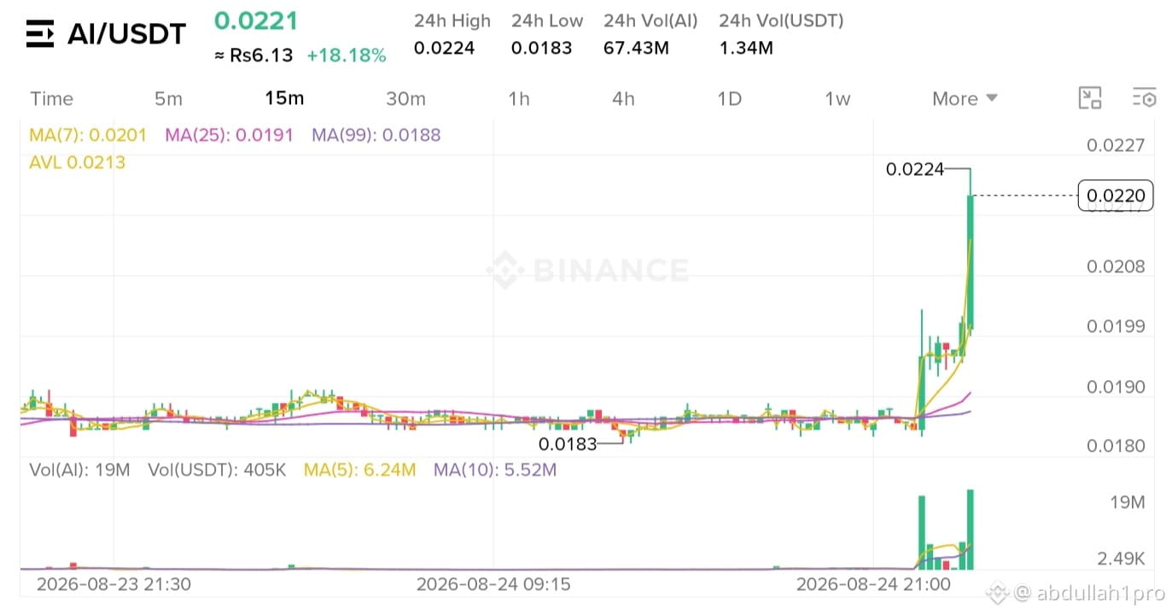Open the chart indicator settings icon
The height and width of the screenshot is (614, 1172).
click(1144, 98)
